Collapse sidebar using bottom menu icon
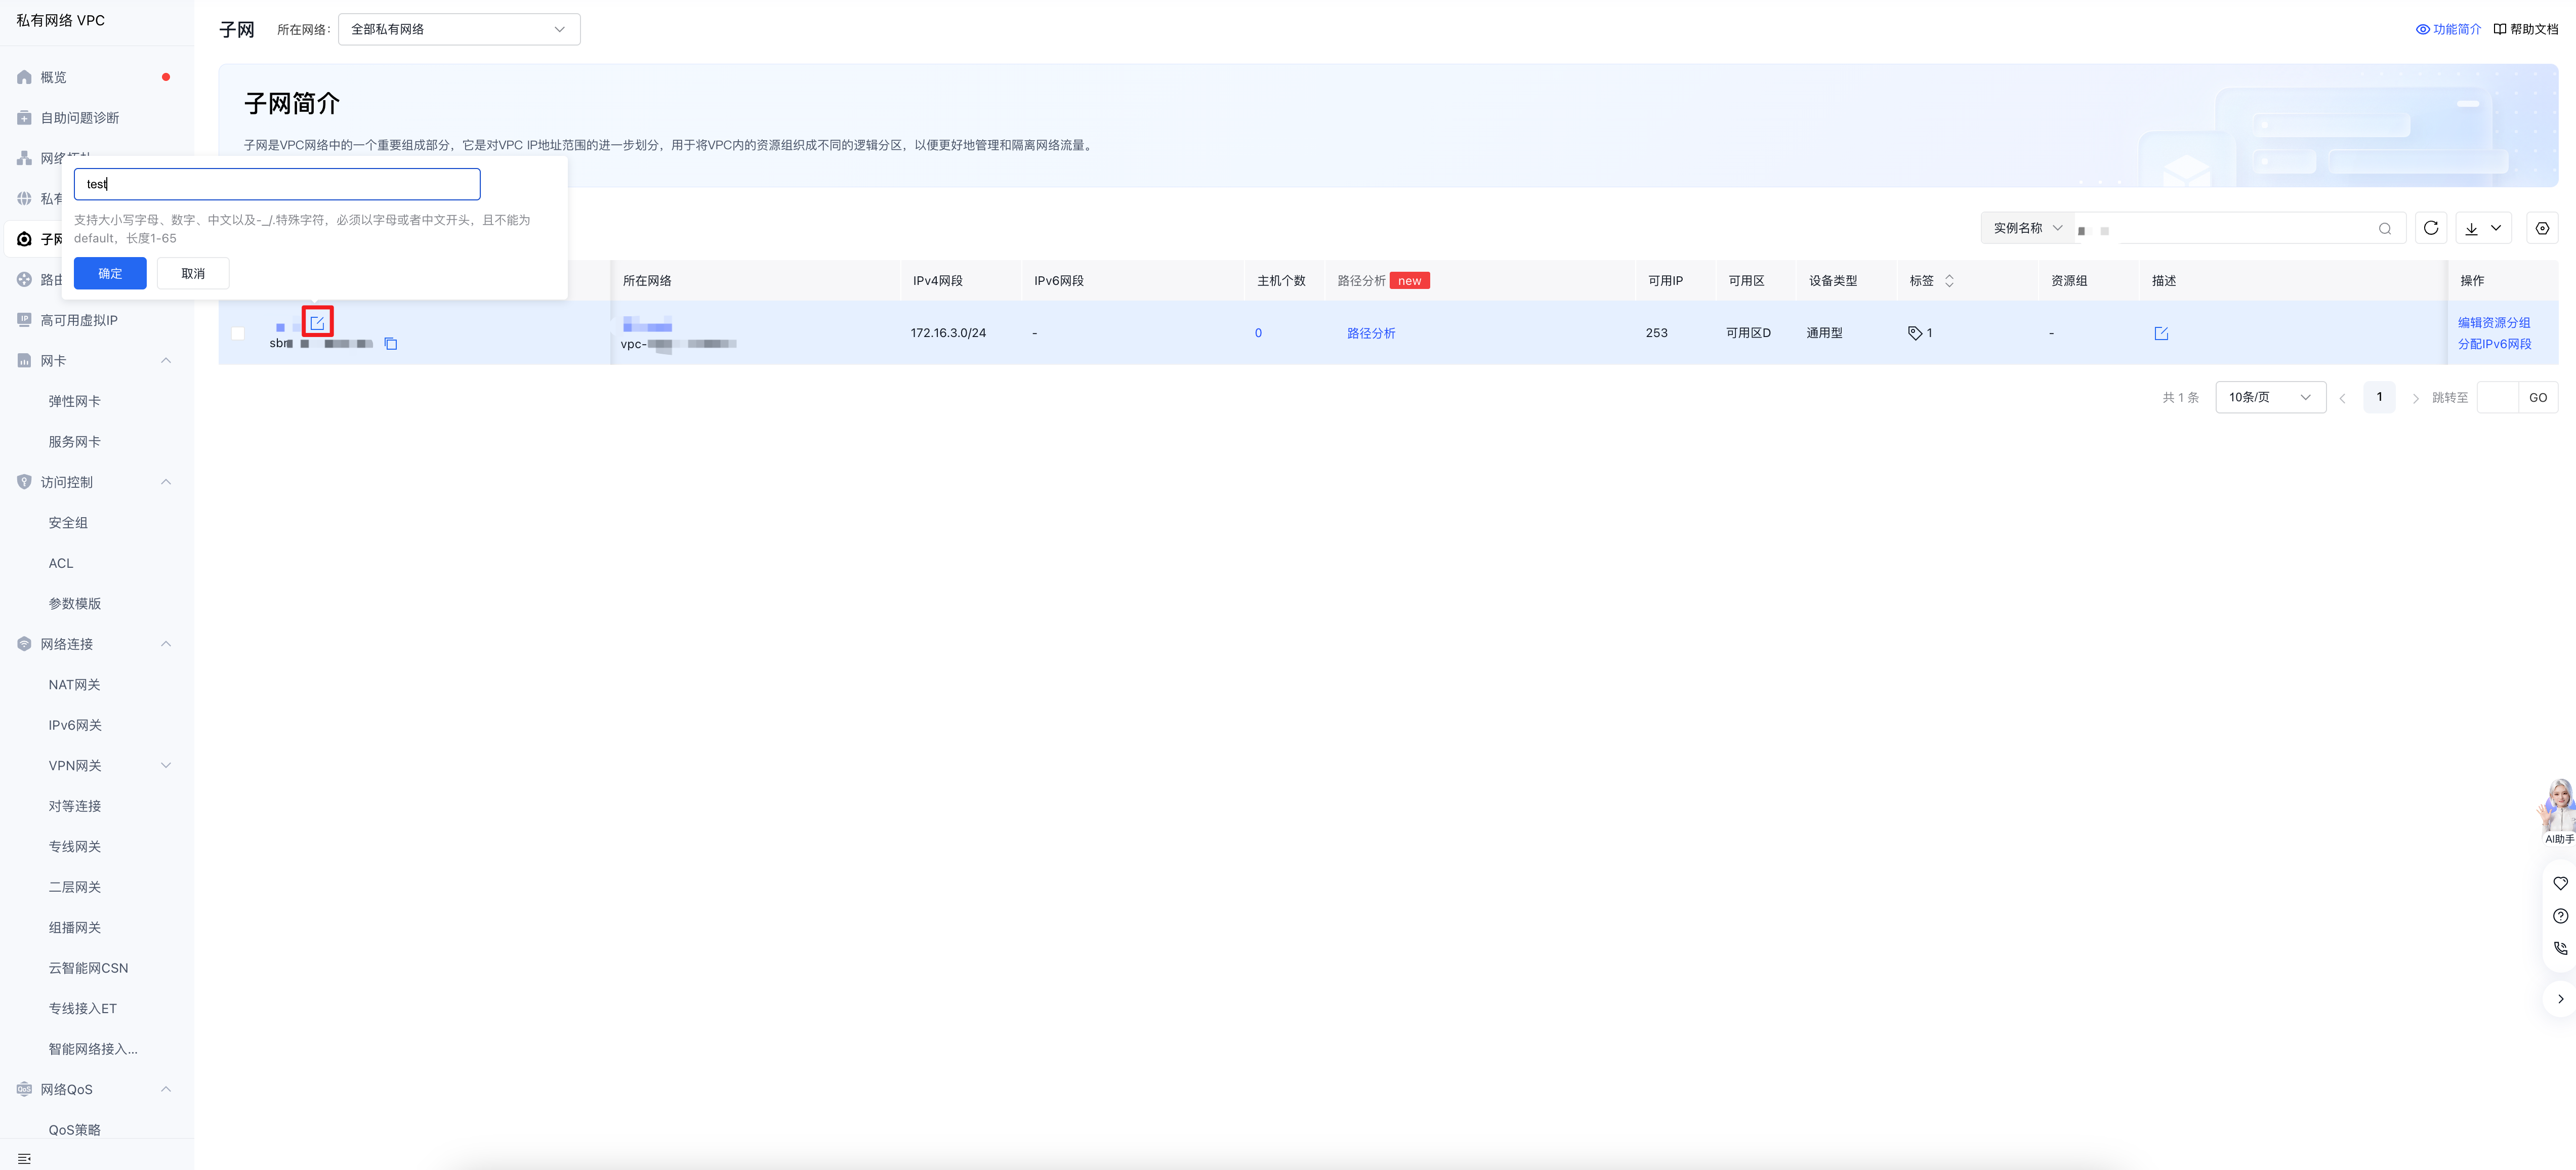The width and height of the screenshot is (2576, 1170). tap(24, 1158)
